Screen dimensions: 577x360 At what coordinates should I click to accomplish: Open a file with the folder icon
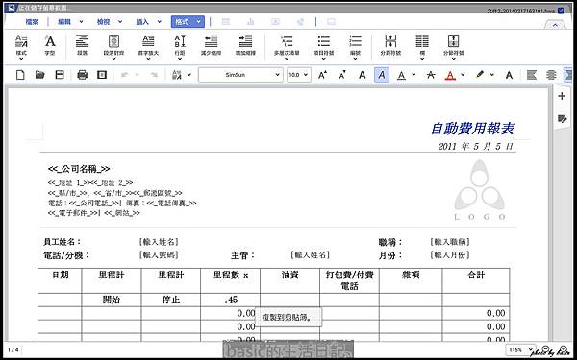point(39,75)
